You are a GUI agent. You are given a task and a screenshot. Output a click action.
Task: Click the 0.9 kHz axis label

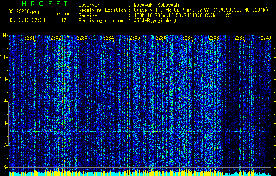[4, 101]
